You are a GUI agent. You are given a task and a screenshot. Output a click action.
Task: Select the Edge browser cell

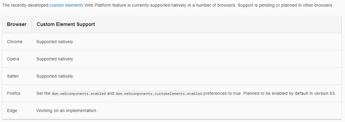[x=12, y=111]
